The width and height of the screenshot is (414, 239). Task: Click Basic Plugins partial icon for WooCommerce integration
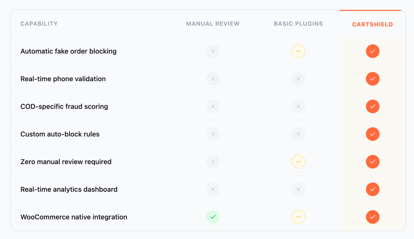[x=298, y=217]
